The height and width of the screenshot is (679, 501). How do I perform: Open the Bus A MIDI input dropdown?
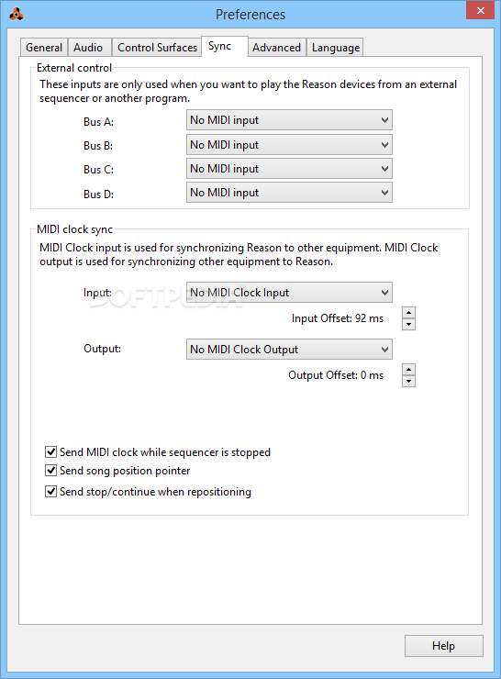tap(289, 120)
